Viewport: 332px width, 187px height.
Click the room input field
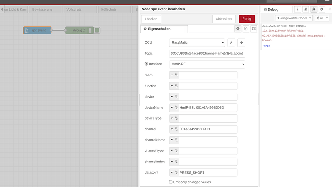coord(208,75)
